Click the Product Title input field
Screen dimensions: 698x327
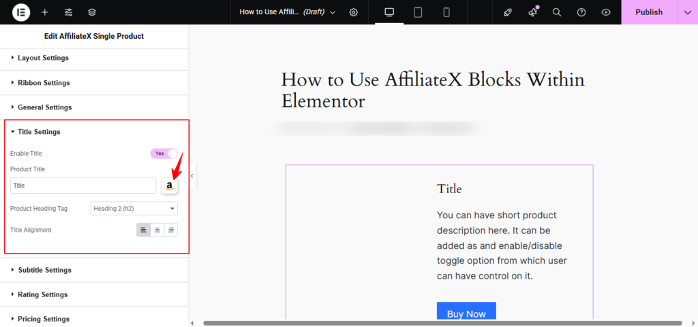point(83,185)
